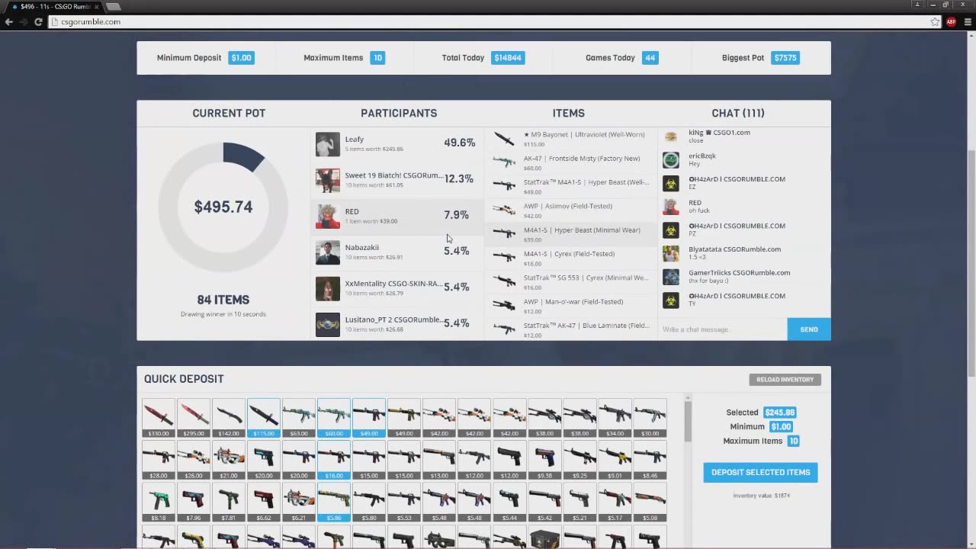Select the $8.18 green SMG thumbnail

point(159,502)
